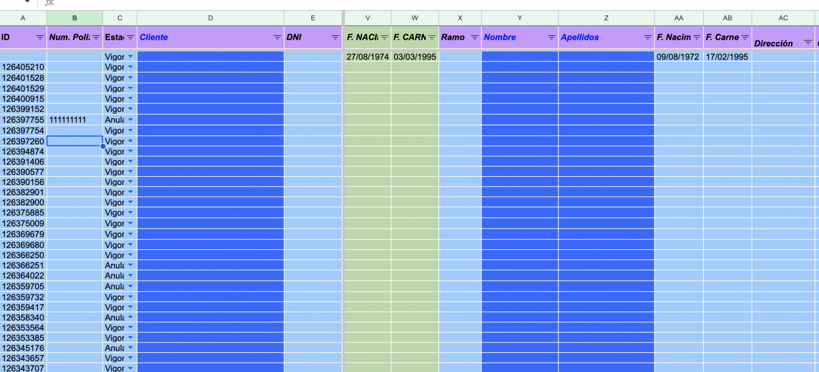The height and width of the screenshot is (372, 819).
Task: Open the filter for the ID column
Action: (40, 38)
